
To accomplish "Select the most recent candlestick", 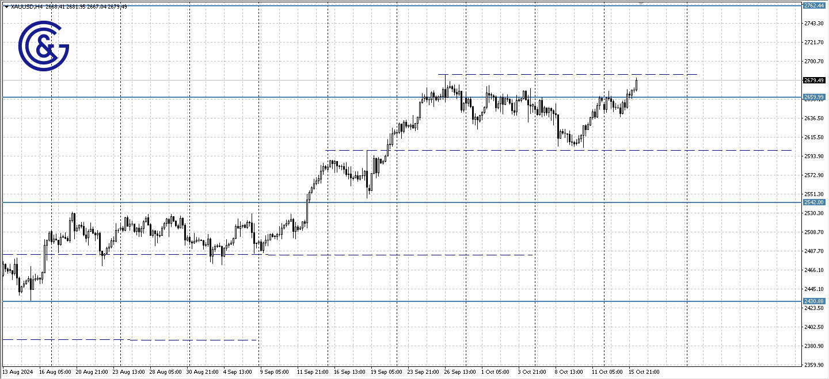I will 636,86.
